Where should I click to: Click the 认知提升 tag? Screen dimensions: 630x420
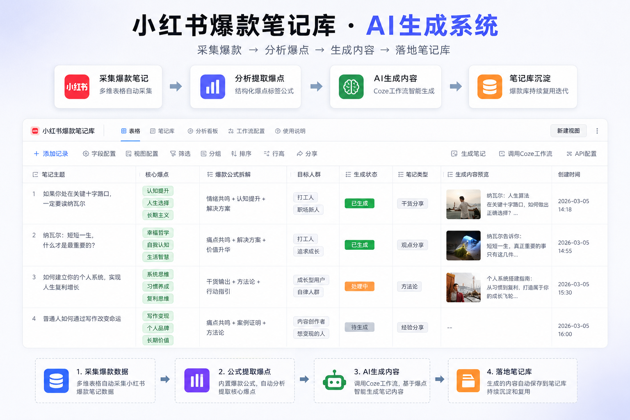(x=158, y=191)
